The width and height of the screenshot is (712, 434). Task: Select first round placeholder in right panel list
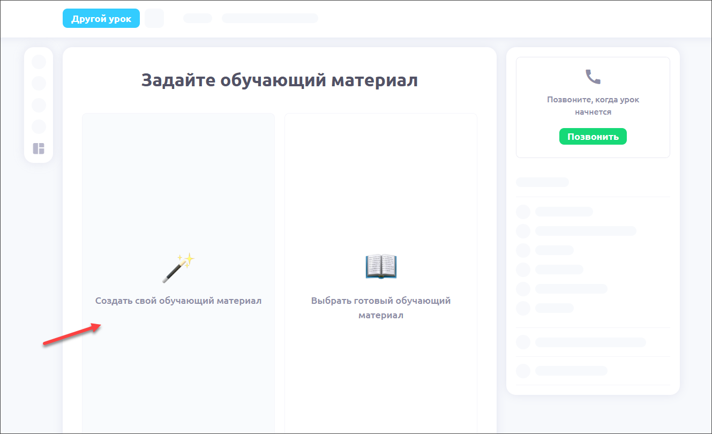click(523, 212)
